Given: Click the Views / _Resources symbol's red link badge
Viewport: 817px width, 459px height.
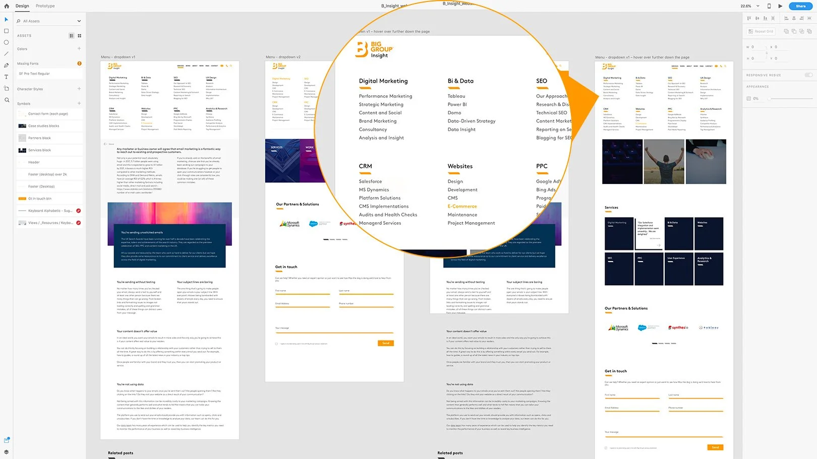Looking at the screenshot, I should coord(79,223).
